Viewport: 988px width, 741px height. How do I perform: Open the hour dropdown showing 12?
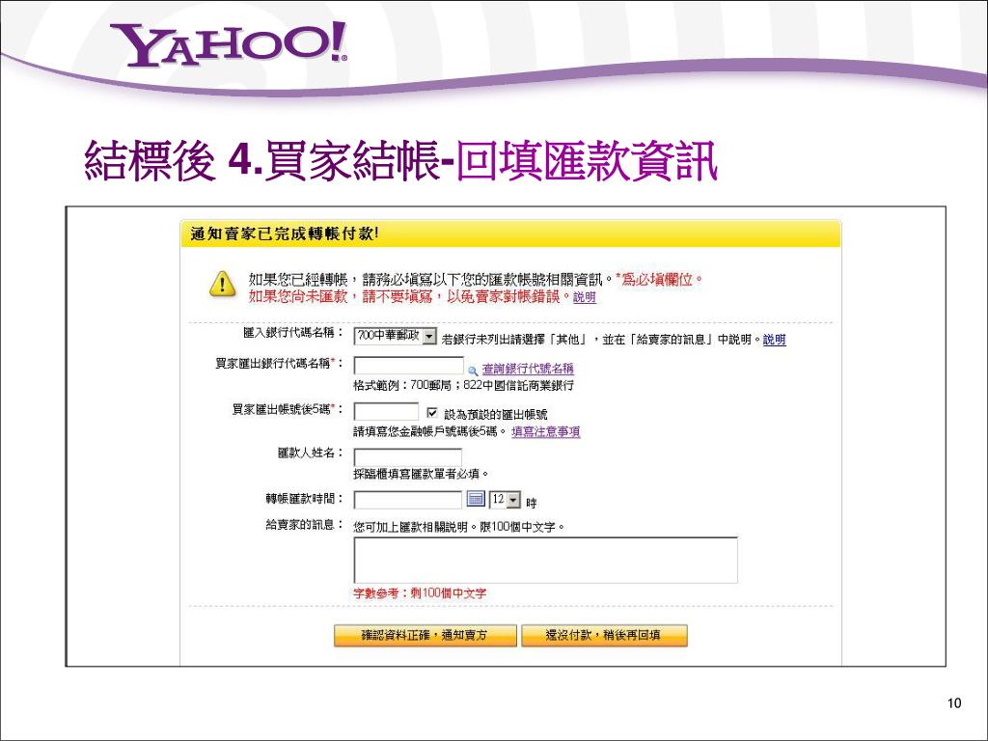point(506,501)
